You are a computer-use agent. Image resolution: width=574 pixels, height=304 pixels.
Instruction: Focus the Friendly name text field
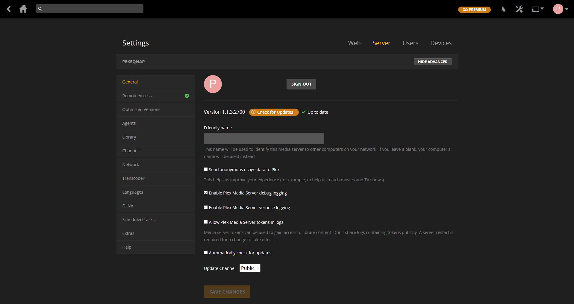(x=263, y=139)
